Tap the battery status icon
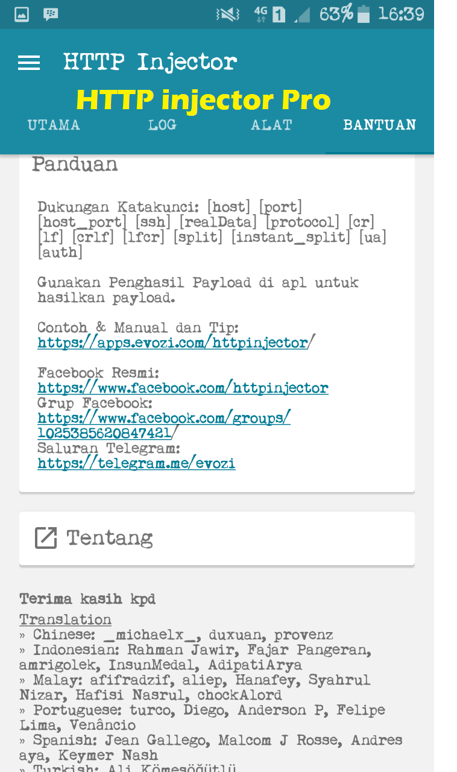 click(364, 14)
